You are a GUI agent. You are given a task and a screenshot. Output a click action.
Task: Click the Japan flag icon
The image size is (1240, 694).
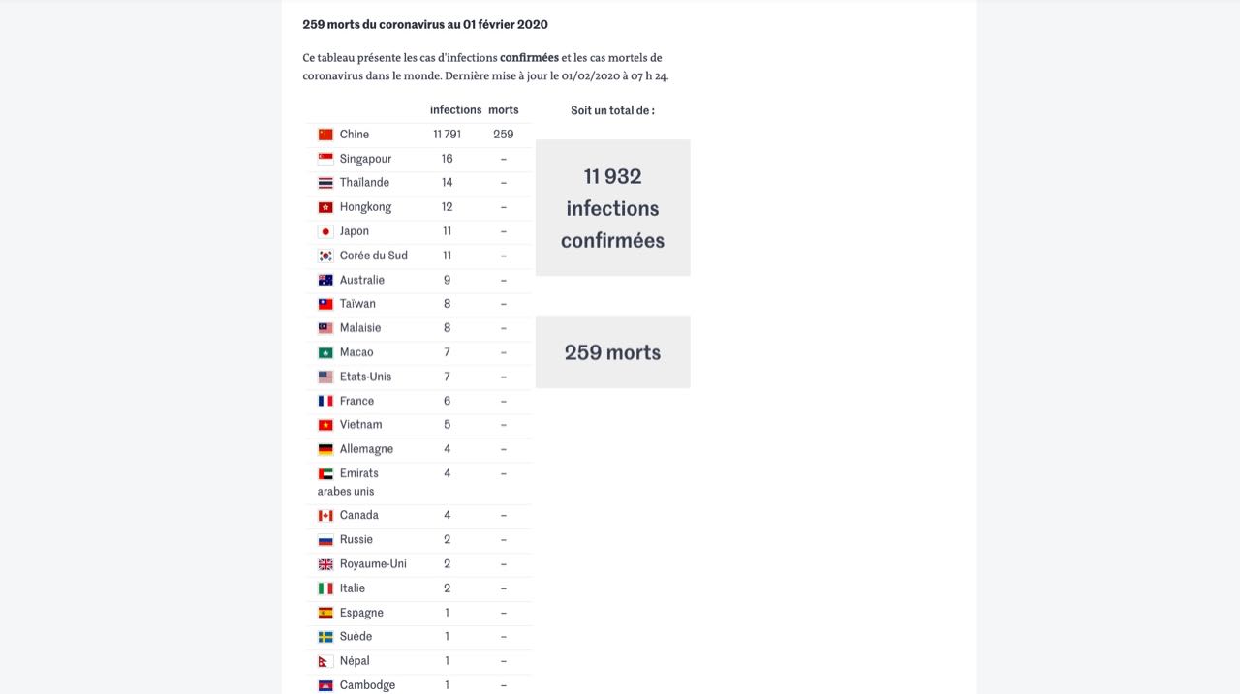pos(325,231)
